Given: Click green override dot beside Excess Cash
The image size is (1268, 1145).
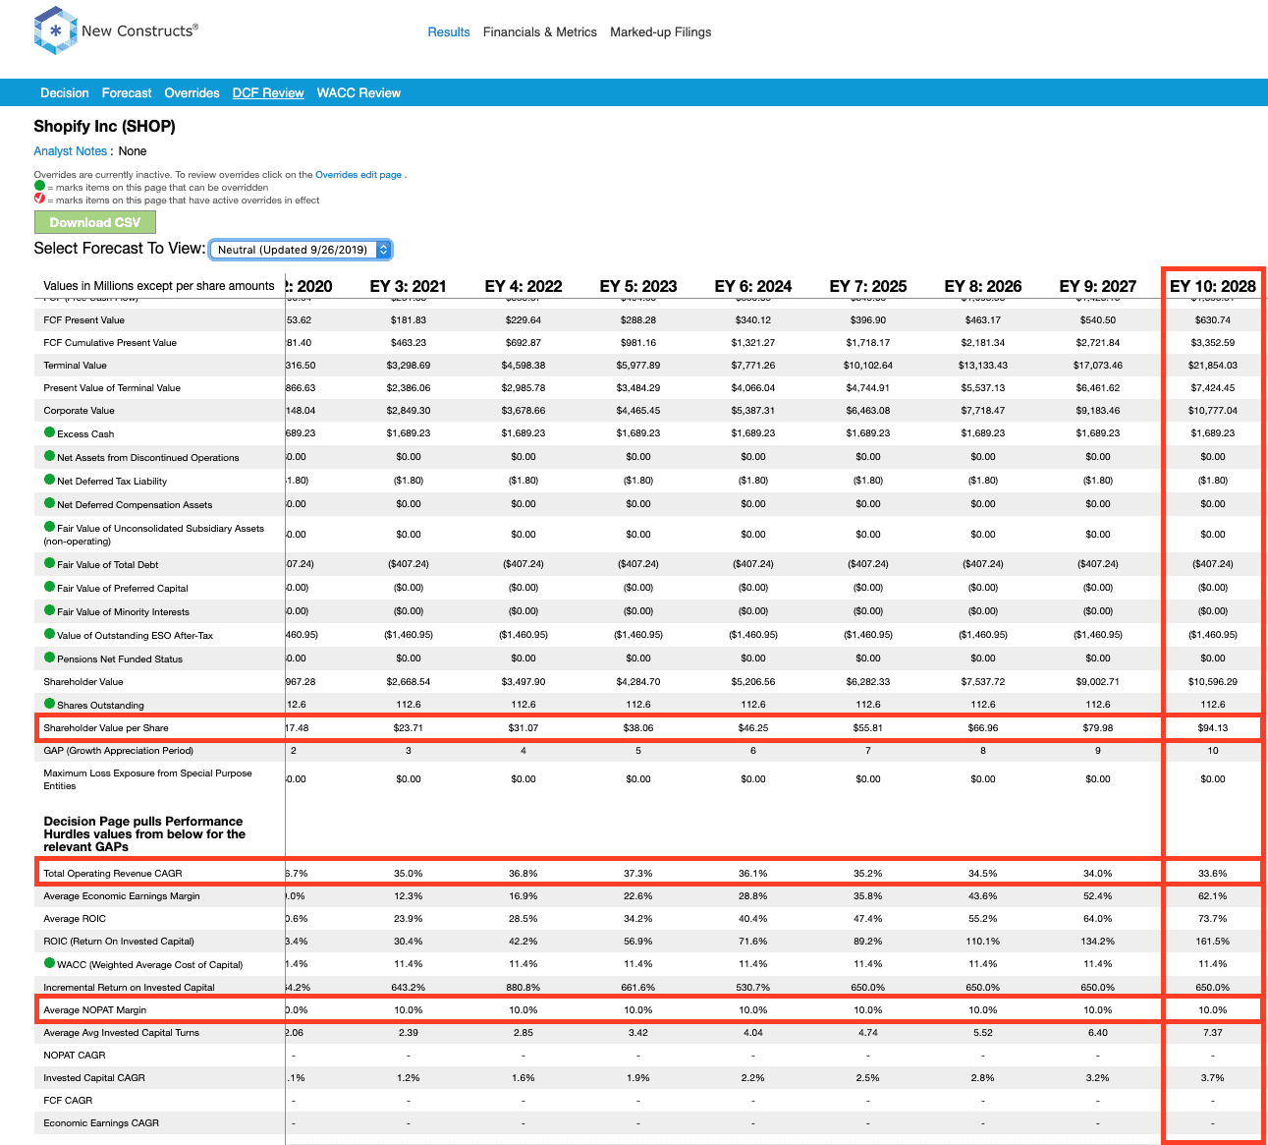Looking at the screenshot, I should pyautogui.click(x=49, y=432).
